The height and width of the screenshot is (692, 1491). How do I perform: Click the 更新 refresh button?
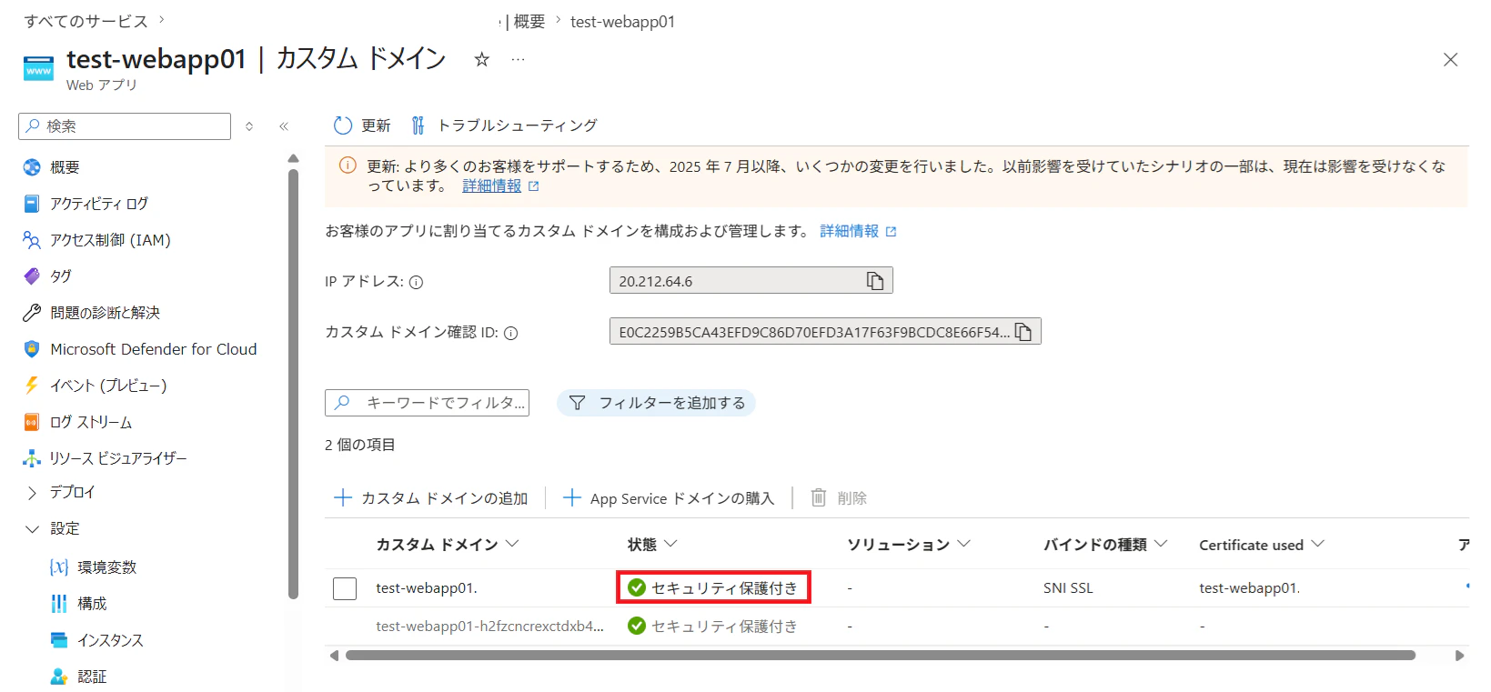pyautogui.click(x=362, y=125)
